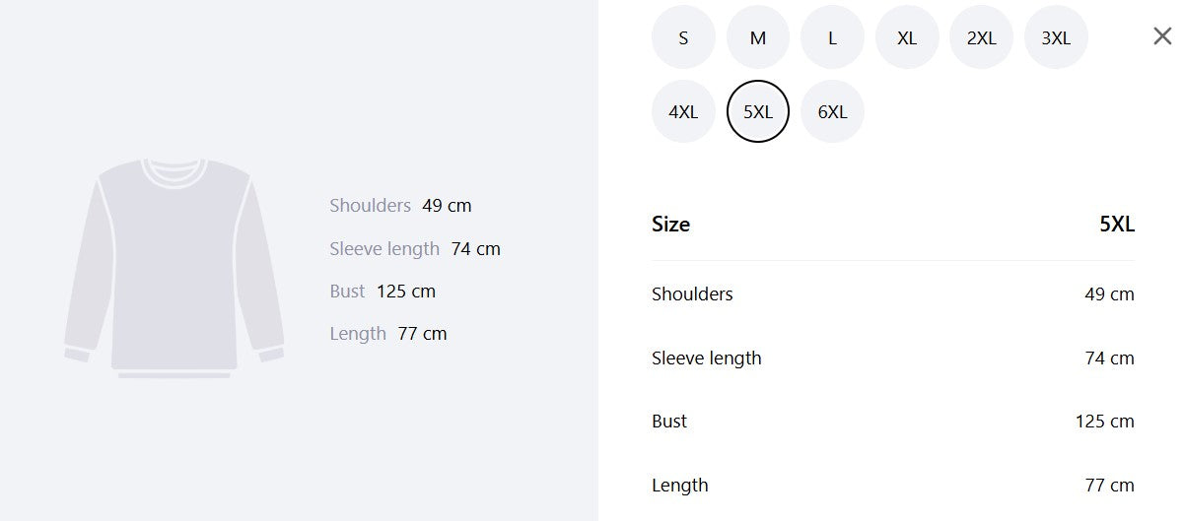
Task: Select the 2XL size button
Action: click(981, 37)
